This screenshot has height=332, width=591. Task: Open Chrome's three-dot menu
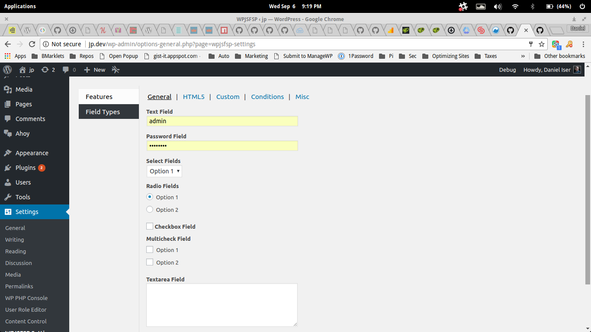coord(584,44)
